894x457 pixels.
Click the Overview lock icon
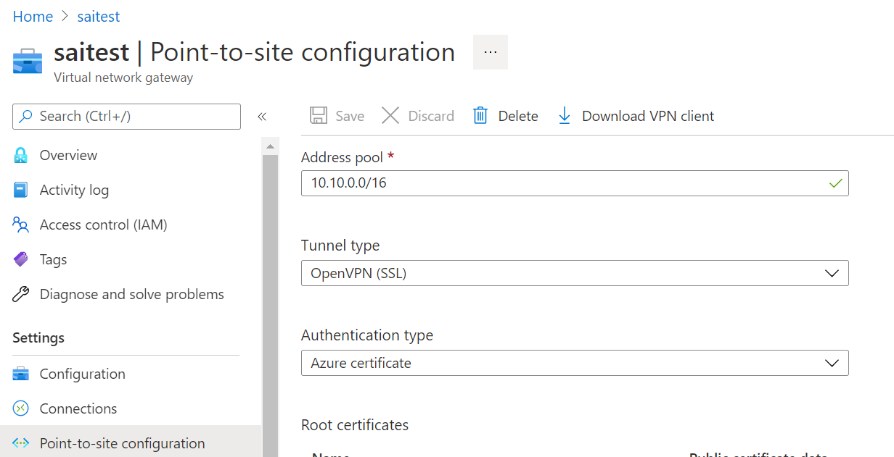[21, 155]
